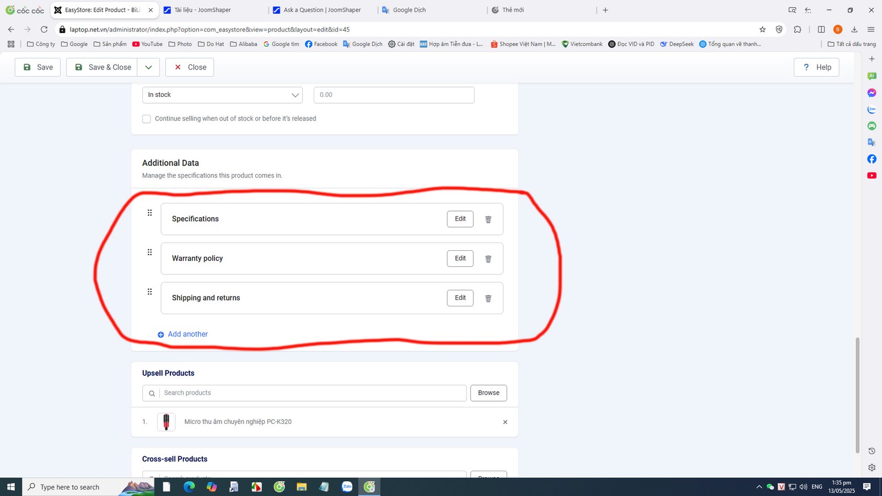This screenshot has width=882, height=496.
Task: Expand the Save & Close options arrow
Action: tap(148, 67)
